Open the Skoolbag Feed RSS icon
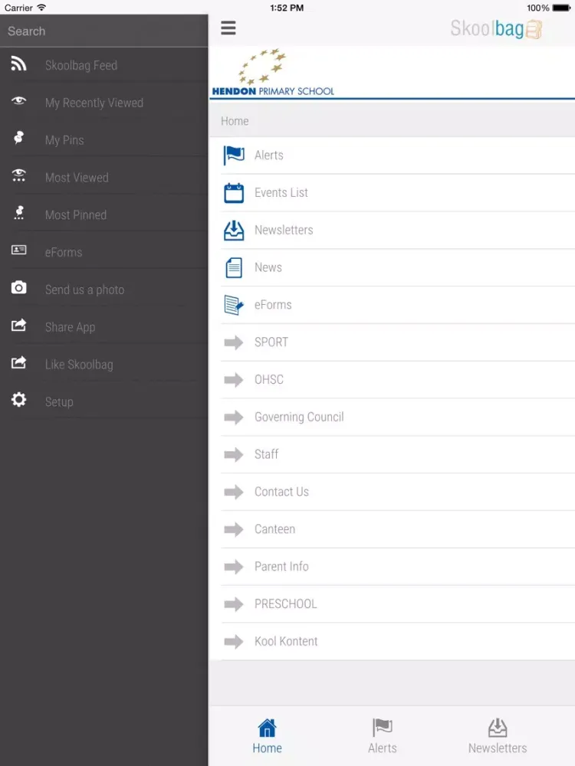 pos(18,64)
